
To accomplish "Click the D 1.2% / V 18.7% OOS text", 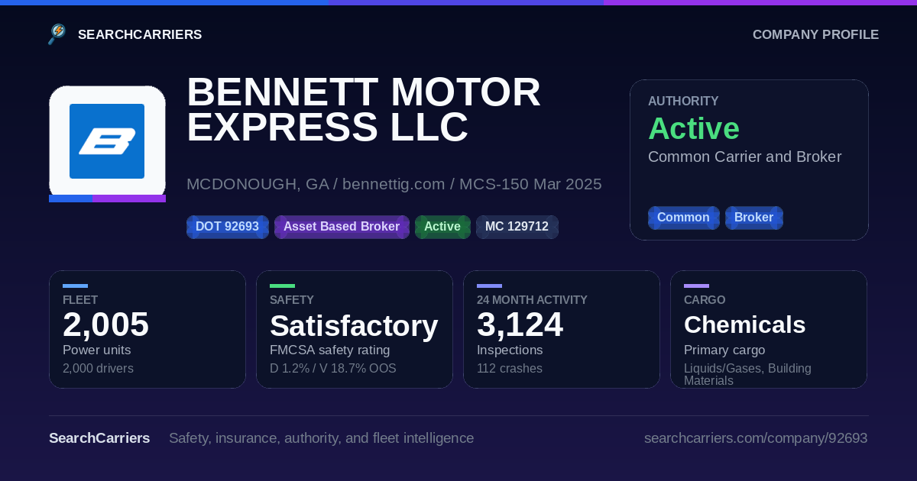I will click(x=333, y=369).
